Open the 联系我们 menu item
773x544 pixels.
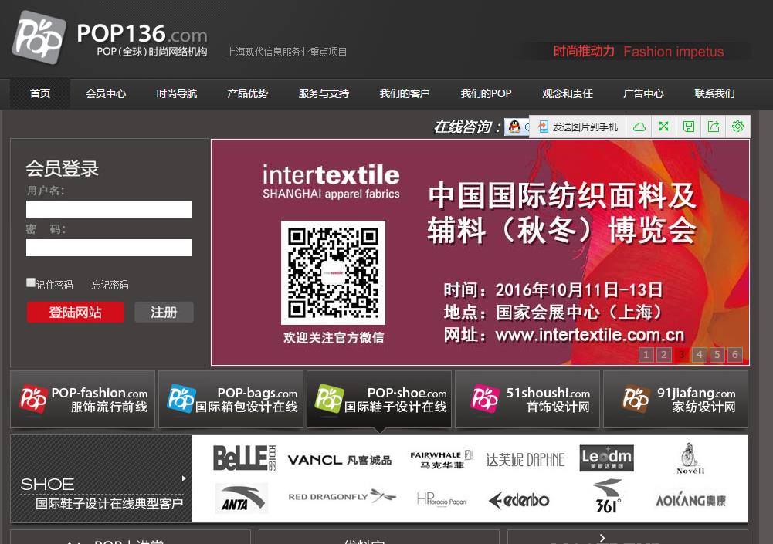tap(714, 93)
